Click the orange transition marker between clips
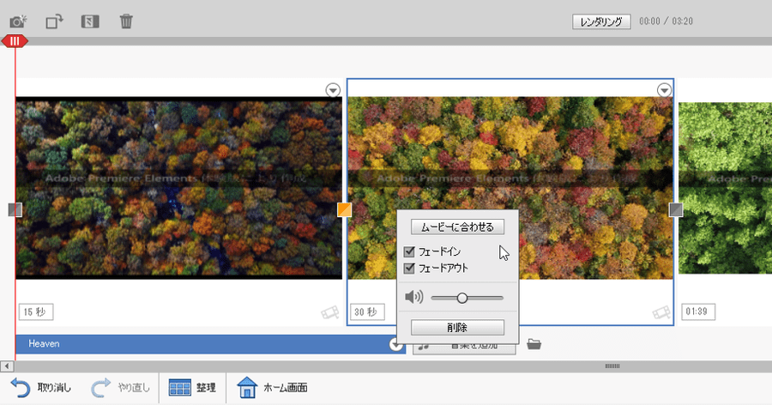The height and width of the screenshot is (405, 772). [x=344, y=209]
